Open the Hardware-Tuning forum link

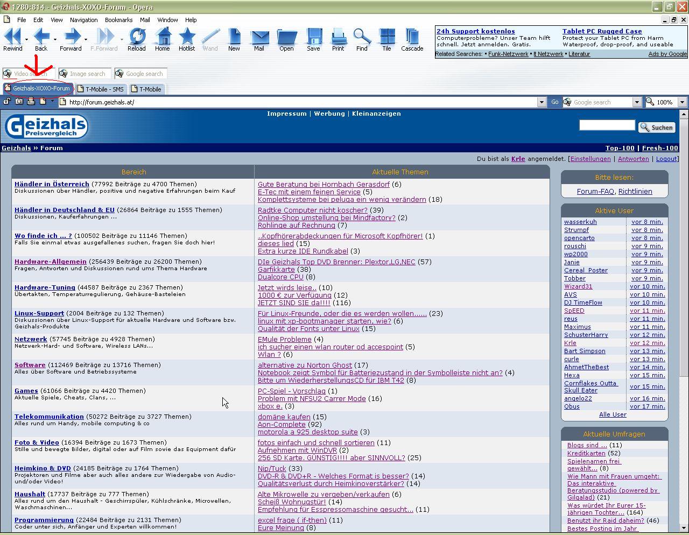tap(45, 287)
